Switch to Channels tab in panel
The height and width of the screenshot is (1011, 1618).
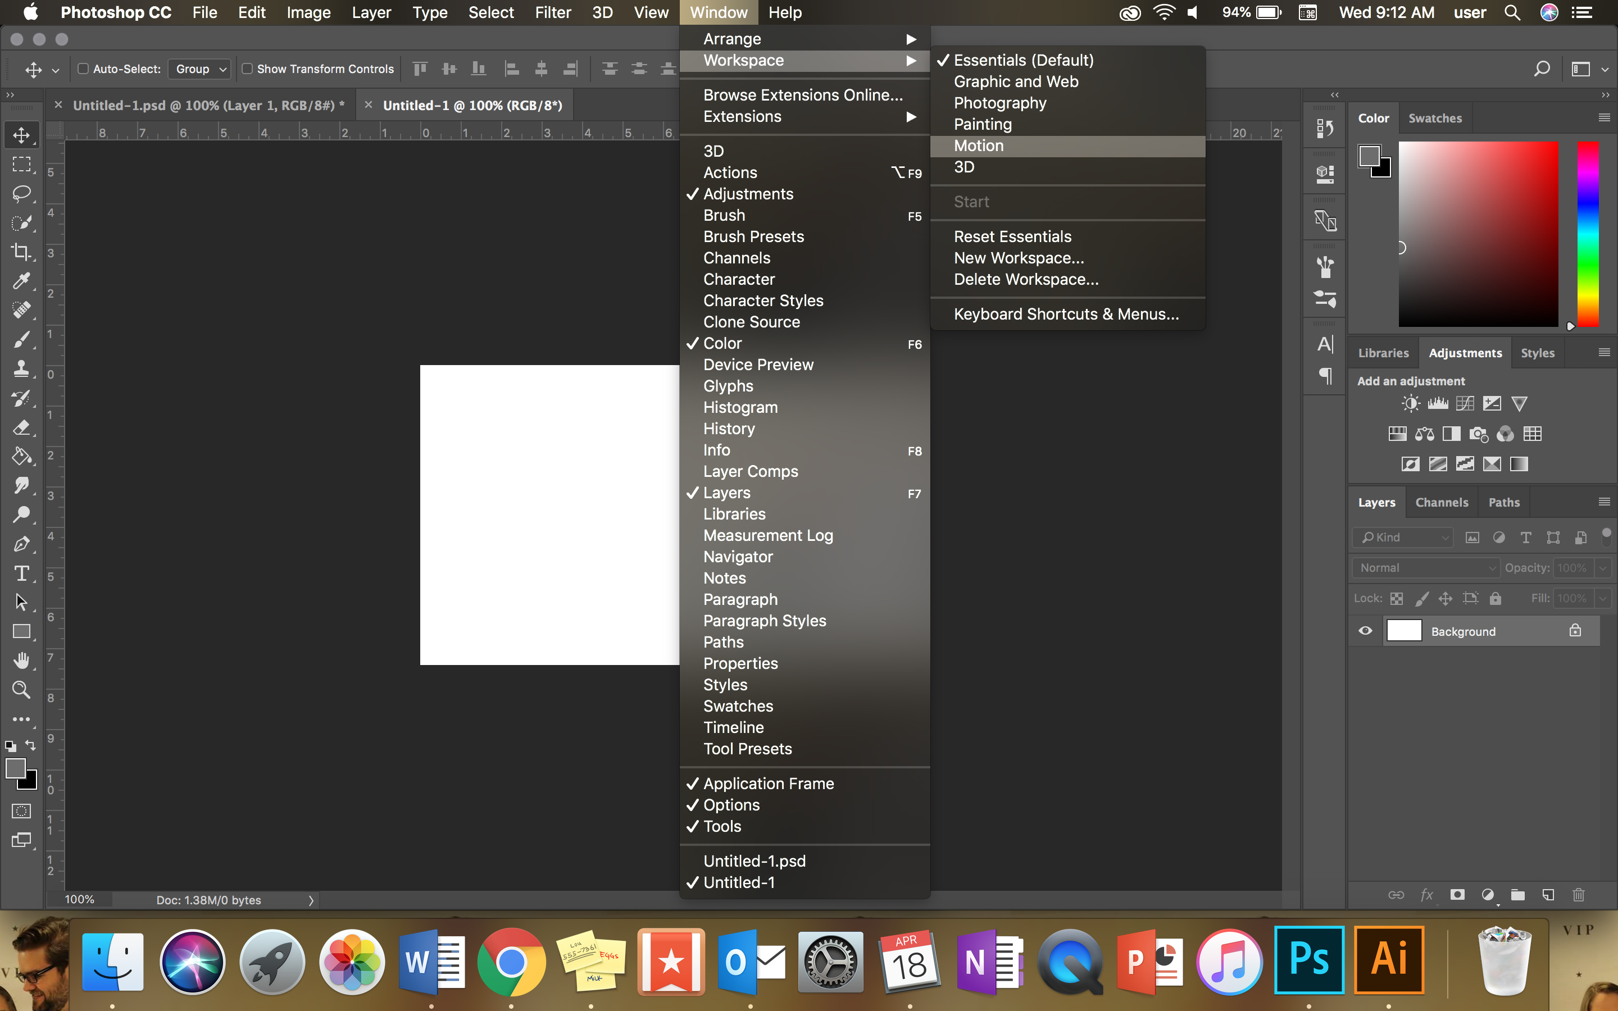tap(1441, 502)
